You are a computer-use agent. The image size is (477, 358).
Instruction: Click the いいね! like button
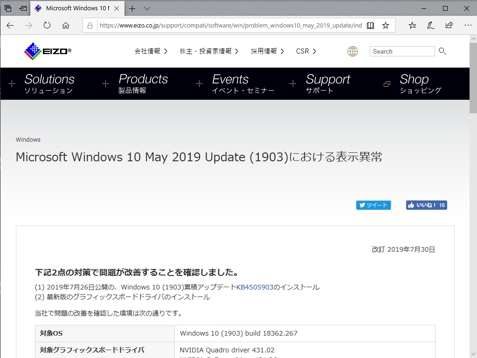click(x=427, y=205)
